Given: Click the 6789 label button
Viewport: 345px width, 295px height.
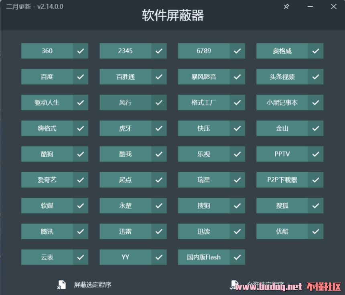Looking at the screenshot, I should pyautogui.click(x=204, y=51).
